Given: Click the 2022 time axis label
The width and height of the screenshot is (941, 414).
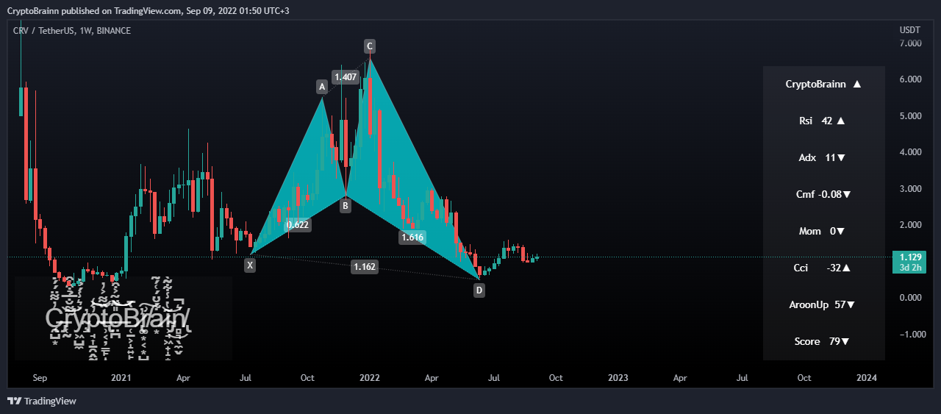Looking at the screenshot, I should (x=369, y=378).
